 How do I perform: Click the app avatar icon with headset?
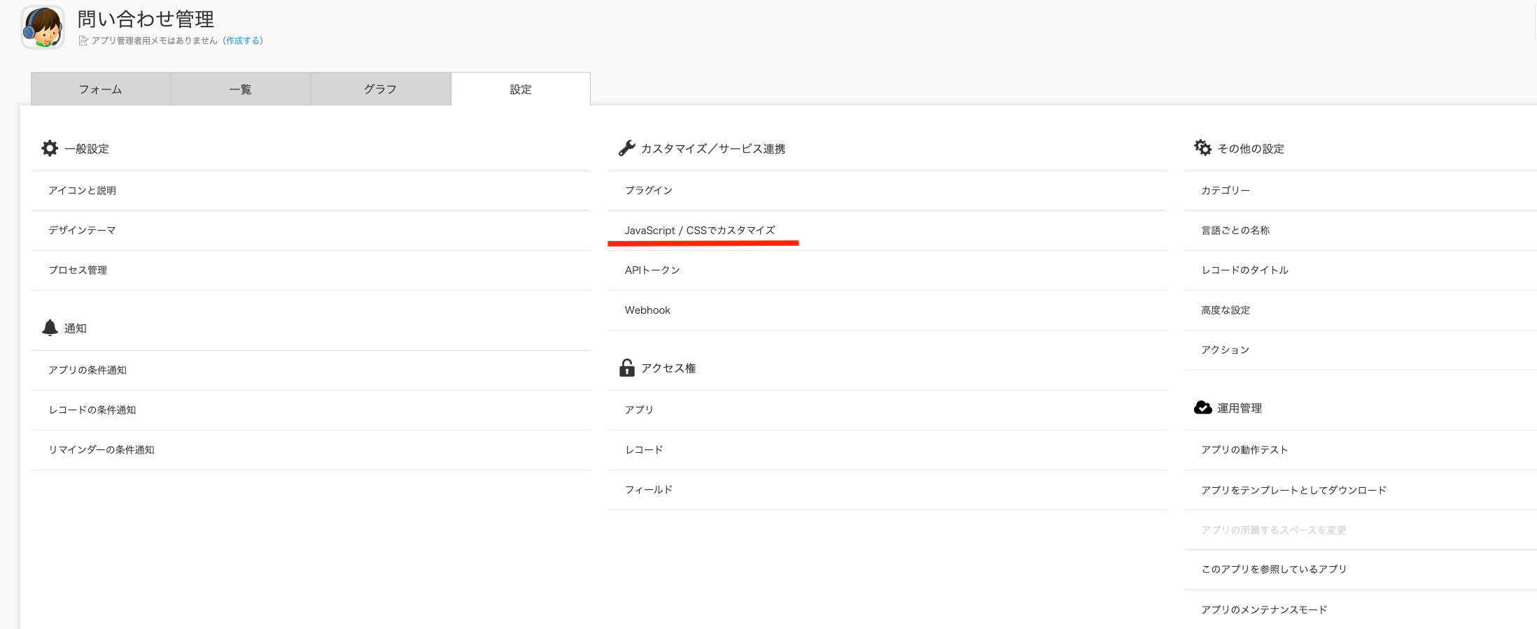pos(43,27)
